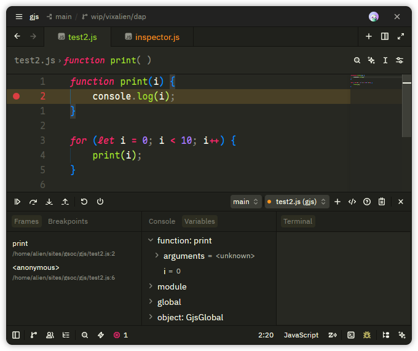
Task: Toggle the left dock panel in status bar
Action: tap(16, 335)
